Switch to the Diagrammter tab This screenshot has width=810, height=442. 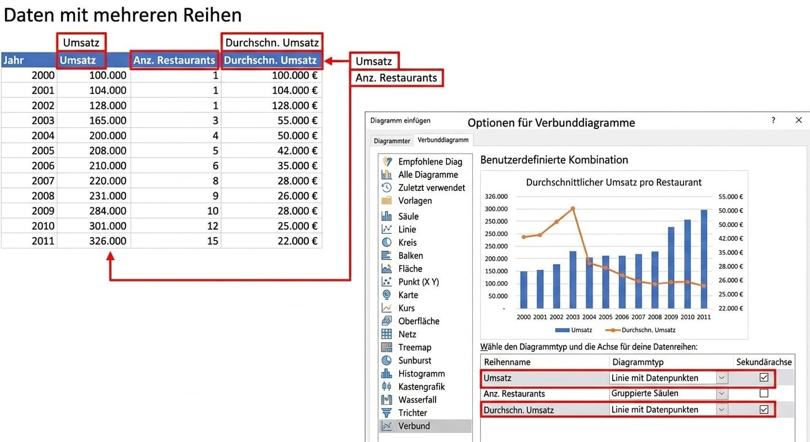[392, 141]
